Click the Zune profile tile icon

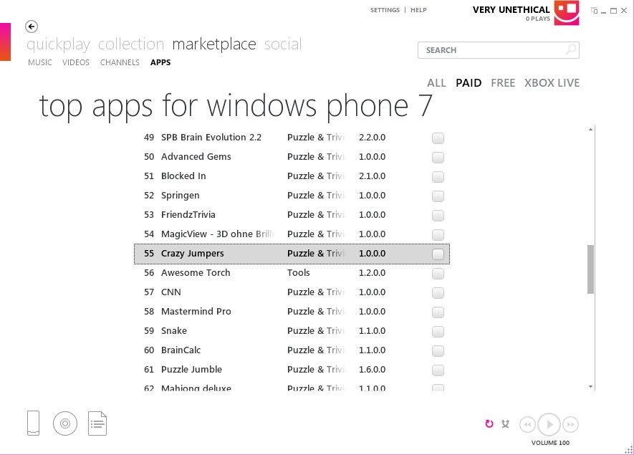[x=567, y=12]
